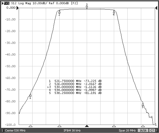This screenshot has height=133, width=159.
Task: Select the Tr1 trace label
Action: click(x=7, y=3)
